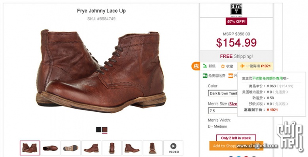Click the green 免美国运费 badge icon
Image resolution: width=308 pixels, height=157 pixels.
point(205,76)
